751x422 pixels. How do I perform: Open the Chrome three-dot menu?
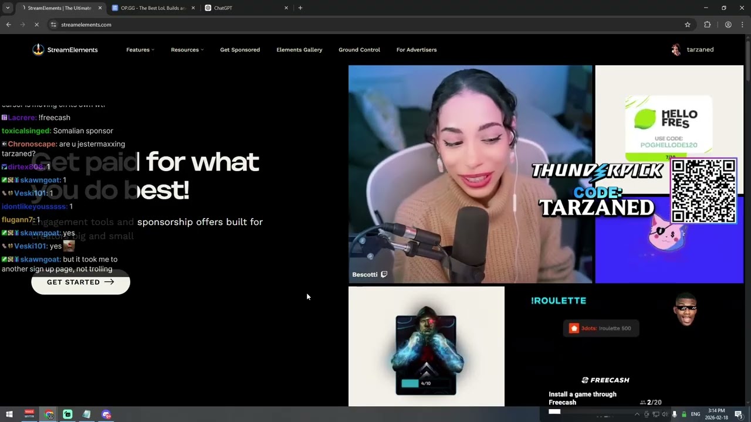coord(742,25)
